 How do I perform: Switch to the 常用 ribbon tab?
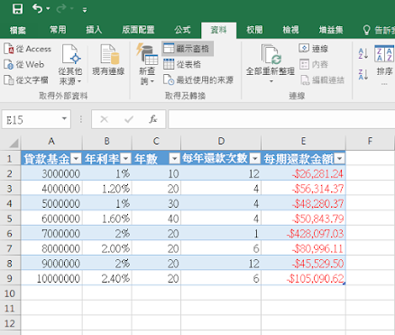pos(58,30)
